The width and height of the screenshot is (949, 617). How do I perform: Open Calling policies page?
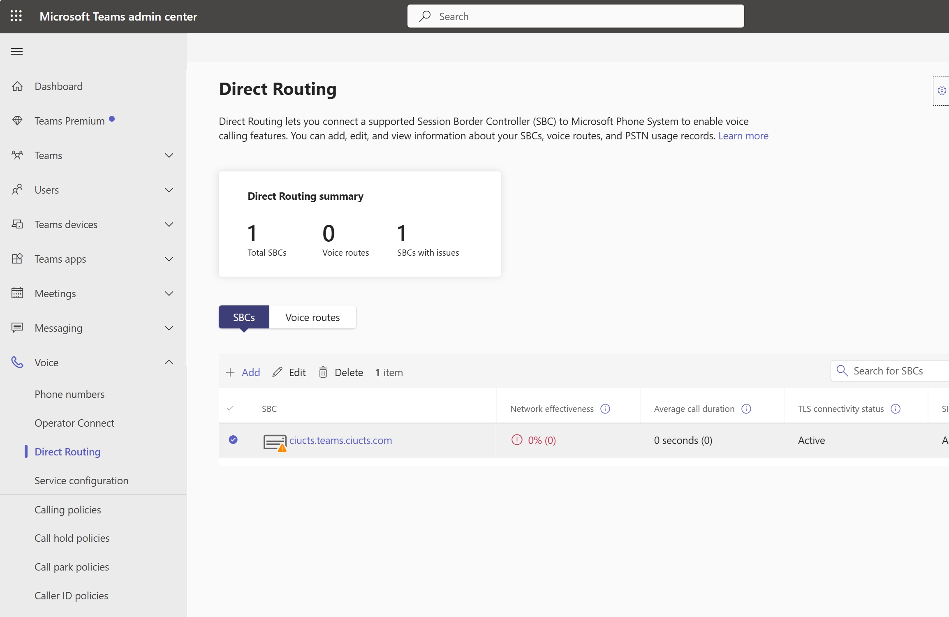pos(68,510)
